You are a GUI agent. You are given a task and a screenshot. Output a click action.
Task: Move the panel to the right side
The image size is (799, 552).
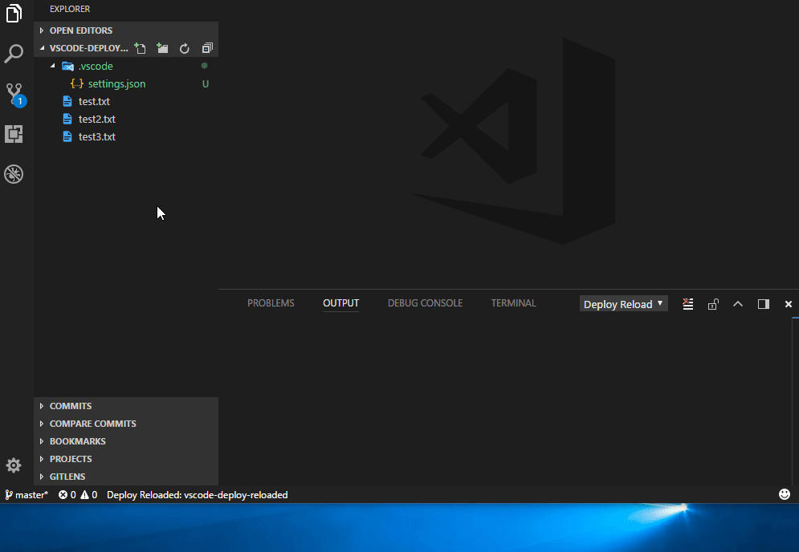[x=764, y=304]
